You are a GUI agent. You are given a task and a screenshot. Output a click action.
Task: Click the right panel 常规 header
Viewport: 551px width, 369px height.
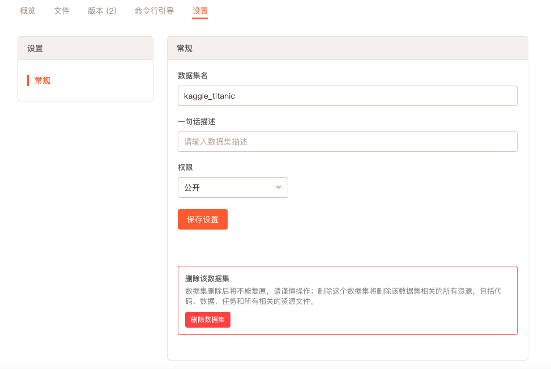pyautogui.click(x=185, y=48)
